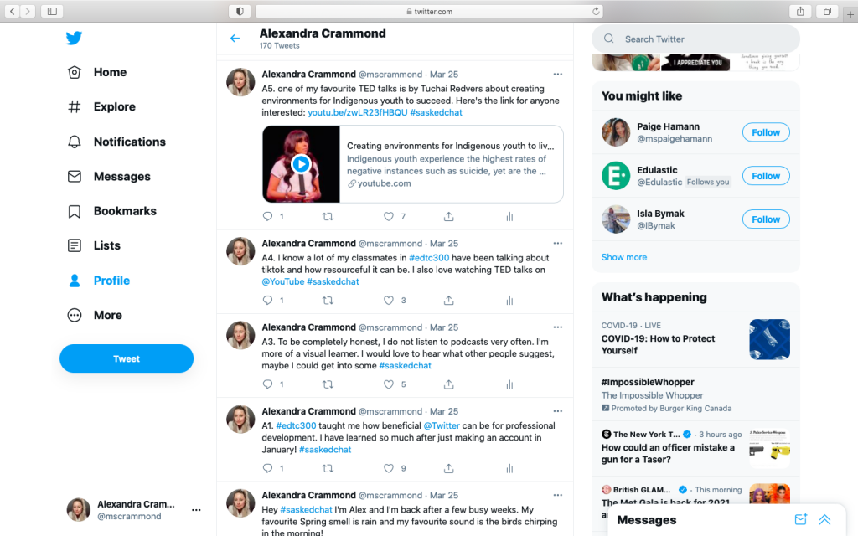
Task: Click Show more under You might like
Action: tap(623, 257)
